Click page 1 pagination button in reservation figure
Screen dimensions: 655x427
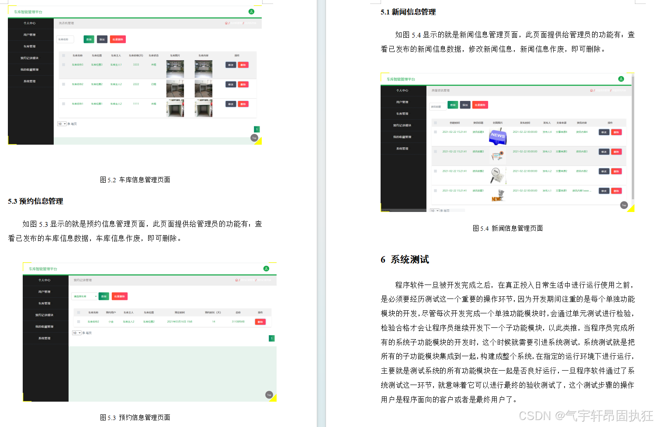point(272,338)
